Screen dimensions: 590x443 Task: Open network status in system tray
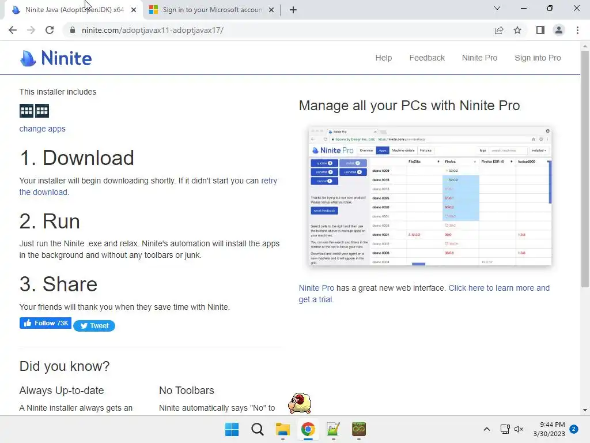(505, 429)
